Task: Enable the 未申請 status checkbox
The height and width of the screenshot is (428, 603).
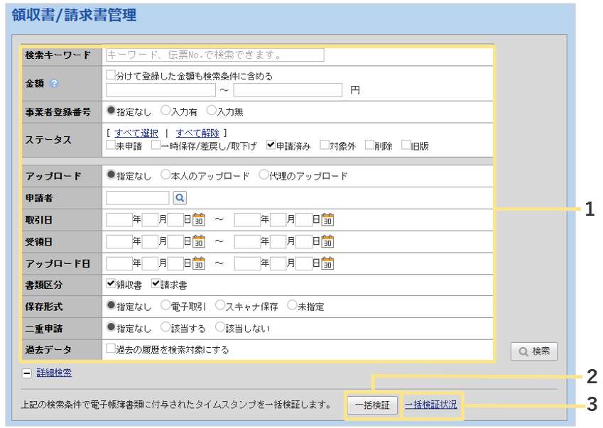Action: tap(111, 146)
